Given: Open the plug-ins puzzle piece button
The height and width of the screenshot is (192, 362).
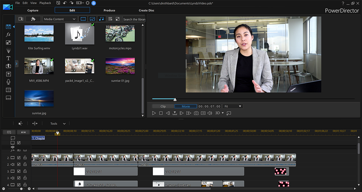Looking at the screenshot, I should click(33, 19).
